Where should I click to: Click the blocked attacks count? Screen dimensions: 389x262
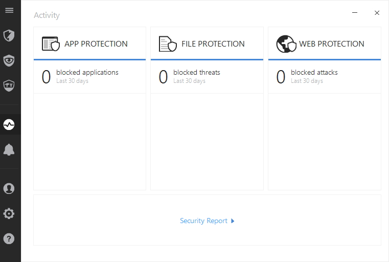click(281, 77)
